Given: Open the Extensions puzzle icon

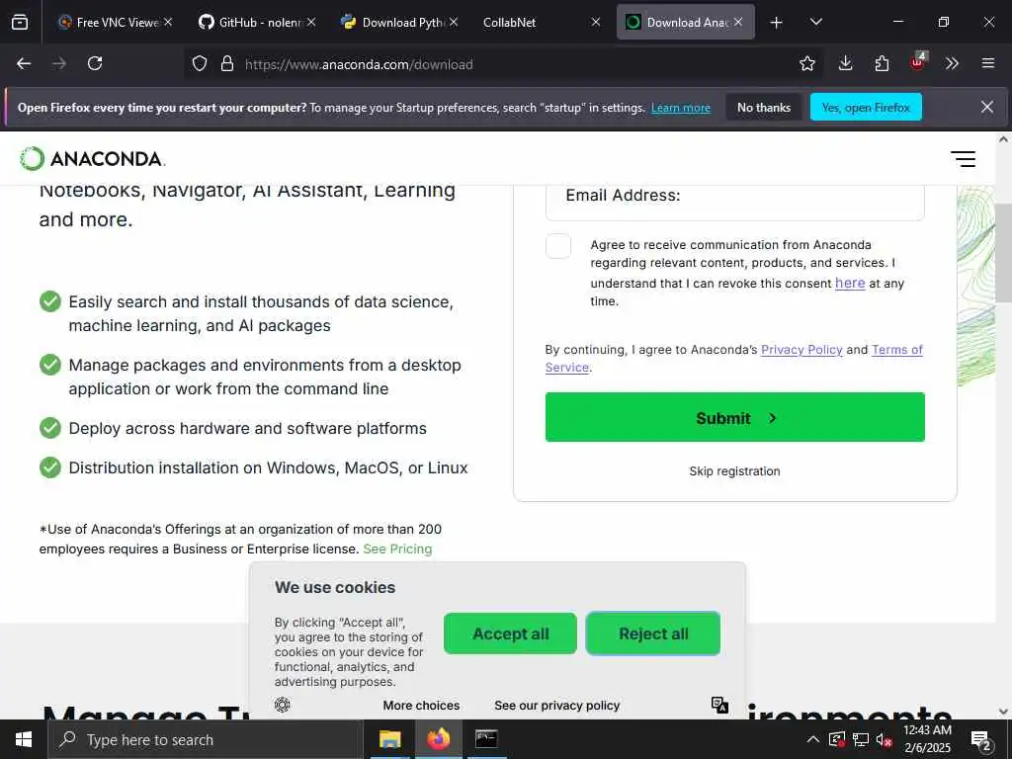Looking at the screenshot, I should point(882,63).
